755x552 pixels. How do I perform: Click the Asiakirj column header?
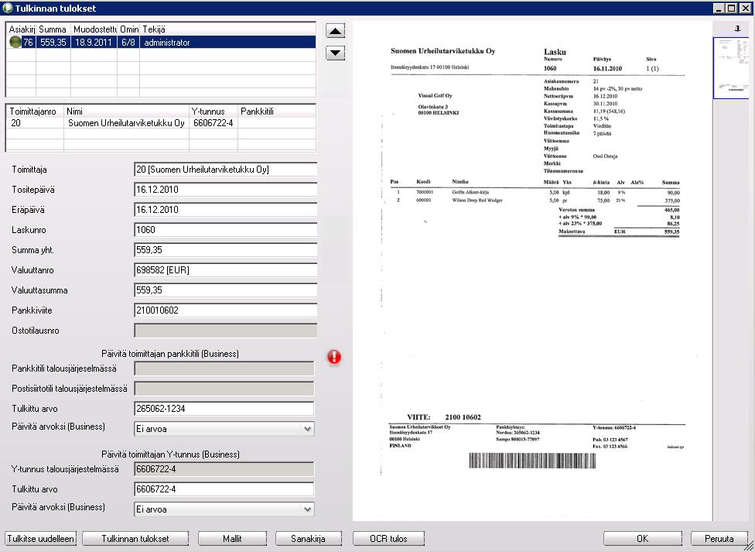click(x=21, y=29)
